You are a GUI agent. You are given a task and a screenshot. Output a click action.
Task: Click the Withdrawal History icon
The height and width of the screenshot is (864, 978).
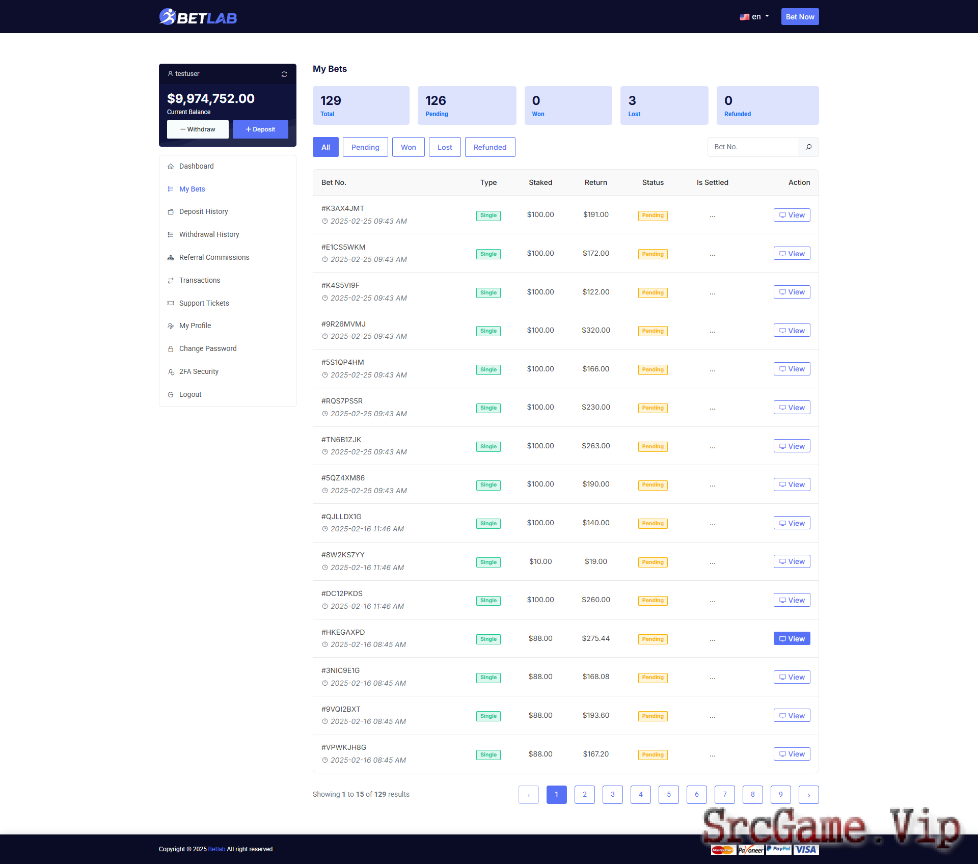171,235
